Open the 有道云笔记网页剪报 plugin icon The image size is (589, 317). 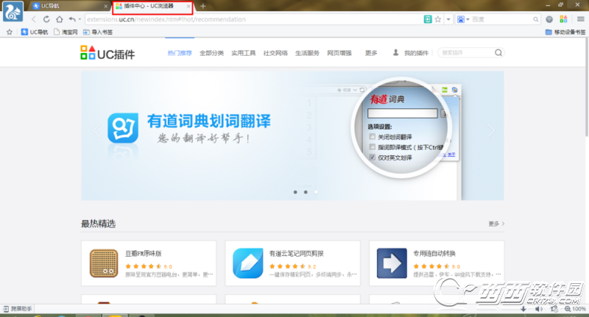tap(248, 263)
